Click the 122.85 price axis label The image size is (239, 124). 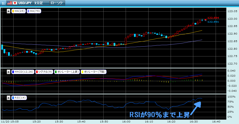pyautogui.click(x=232, y=41)
